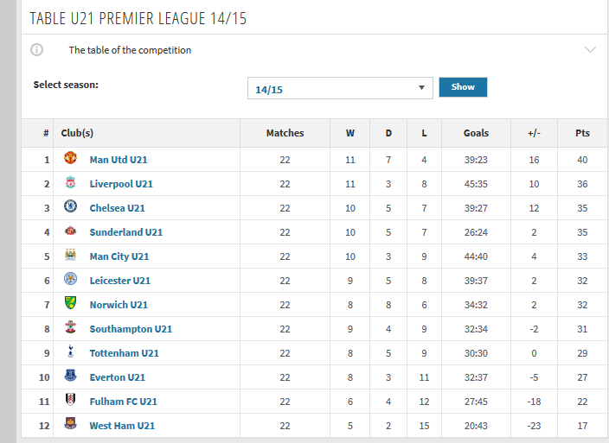Click the Chelsea U21 club crest
The width and height of the screenshot is (609, 443).
click(x=70, y=206)
